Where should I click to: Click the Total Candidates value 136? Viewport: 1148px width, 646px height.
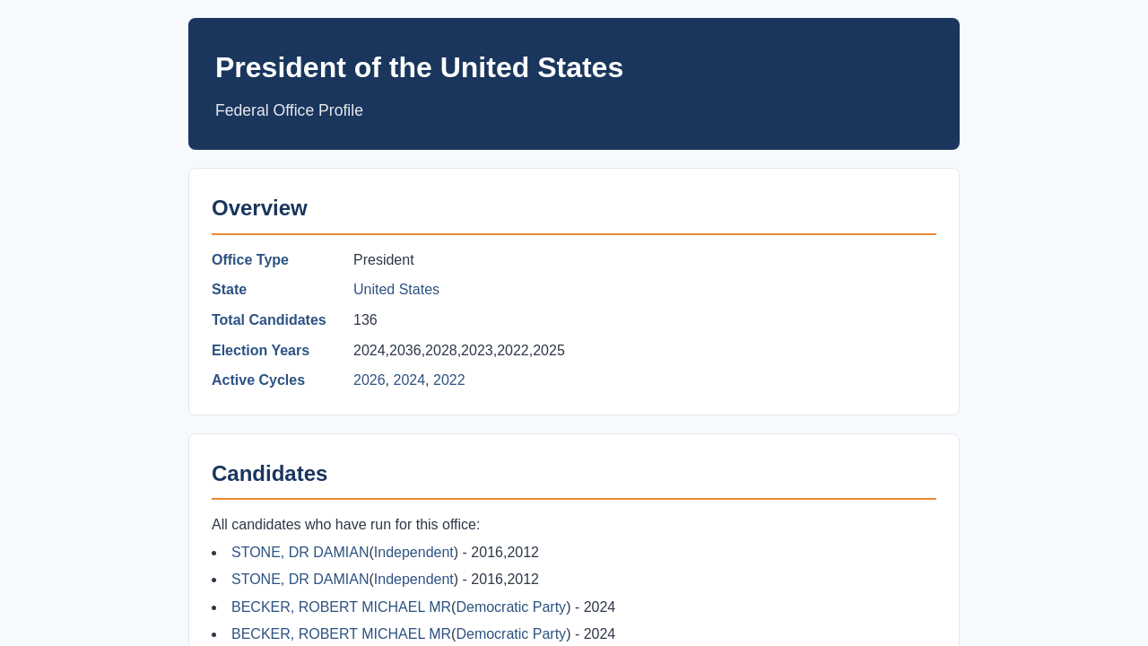[365, 320]
